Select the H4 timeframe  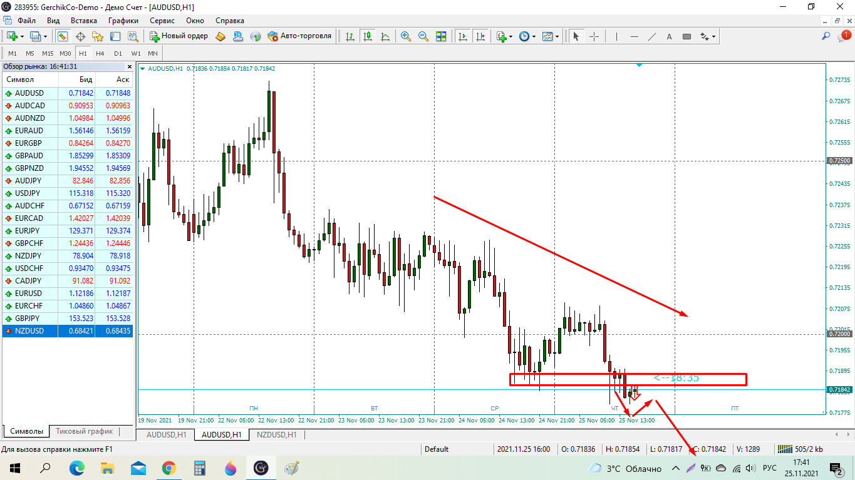pyautogui.click(x=100, y=53)
